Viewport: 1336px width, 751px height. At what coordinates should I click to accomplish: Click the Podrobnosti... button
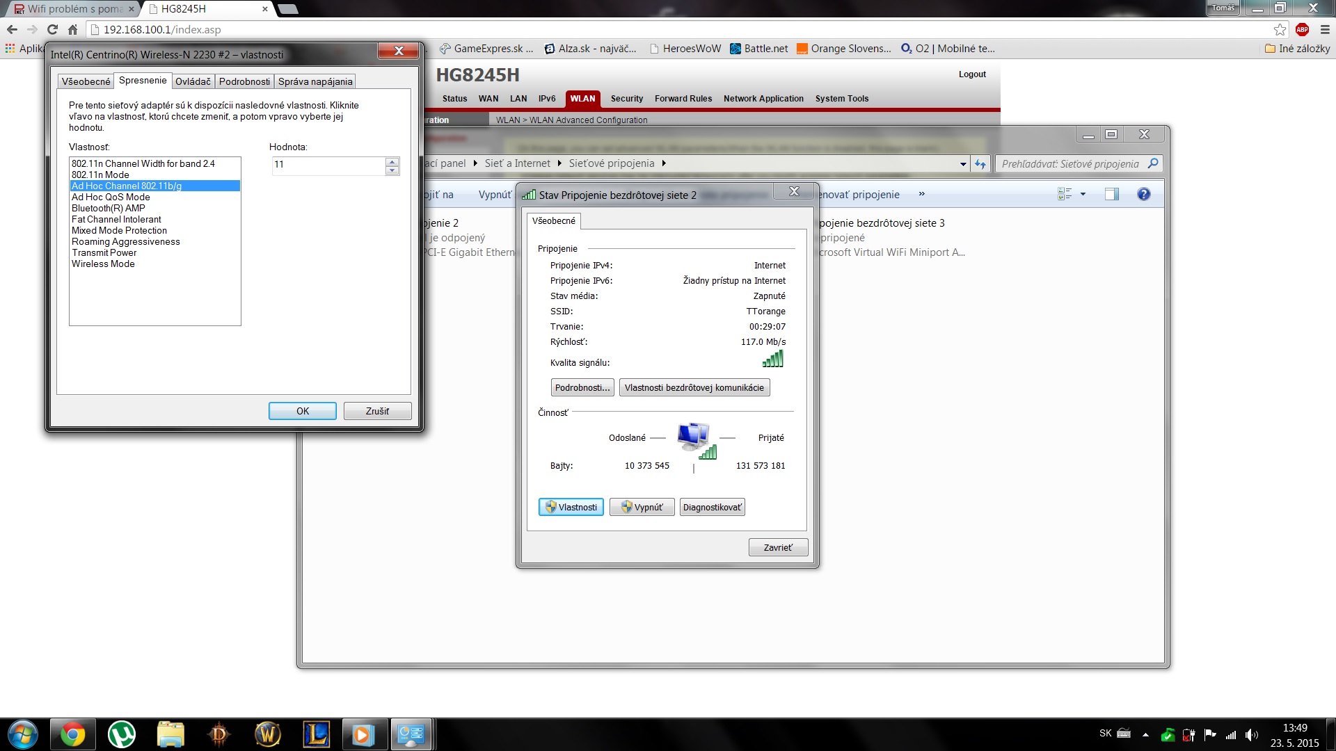coord(582,388)
